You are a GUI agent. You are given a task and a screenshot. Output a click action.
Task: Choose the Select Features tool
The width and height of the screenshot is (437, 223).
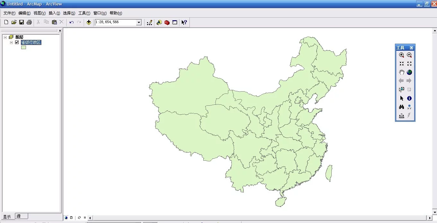[402, 90]
